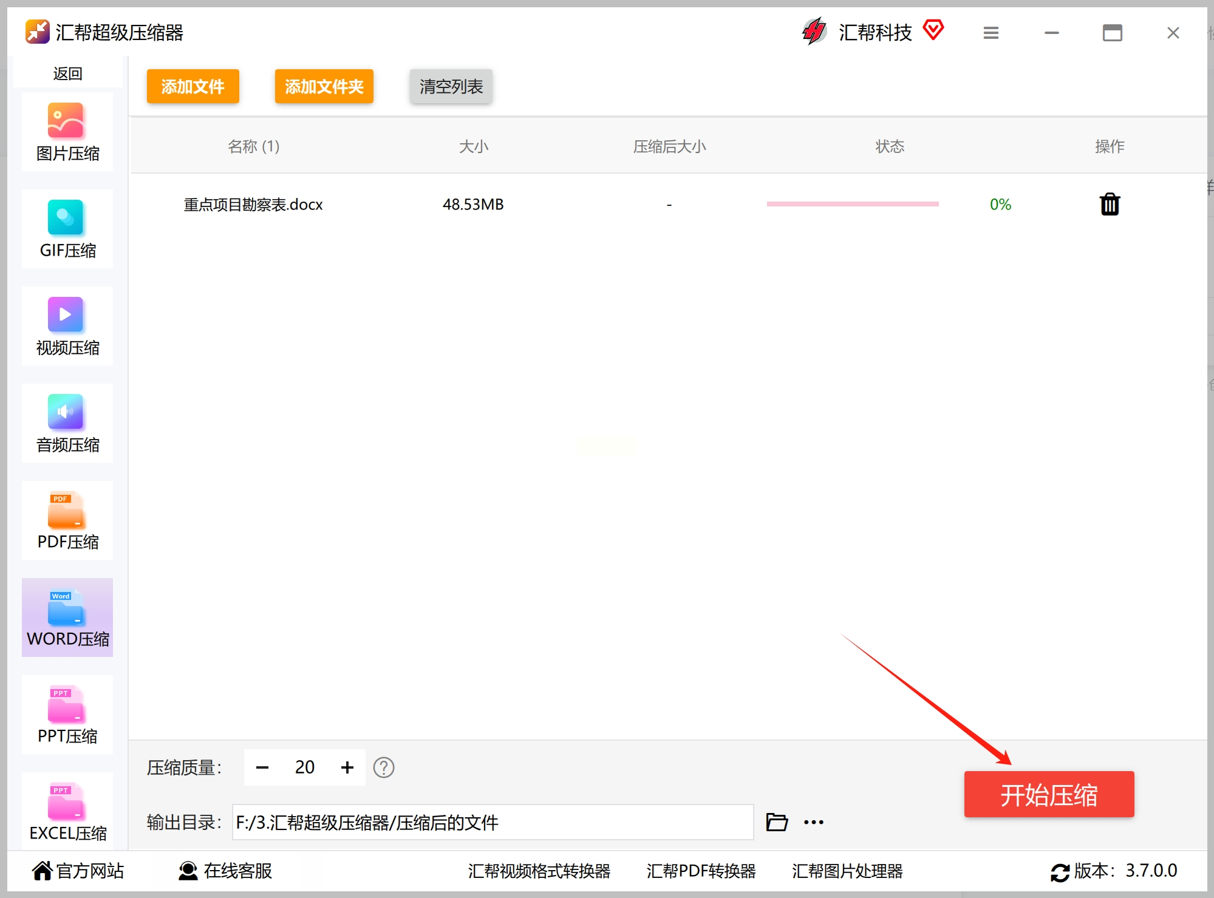1214x898 pixels.
Task: Open the hamburger menu in title bar
Action: coord(991,33)
